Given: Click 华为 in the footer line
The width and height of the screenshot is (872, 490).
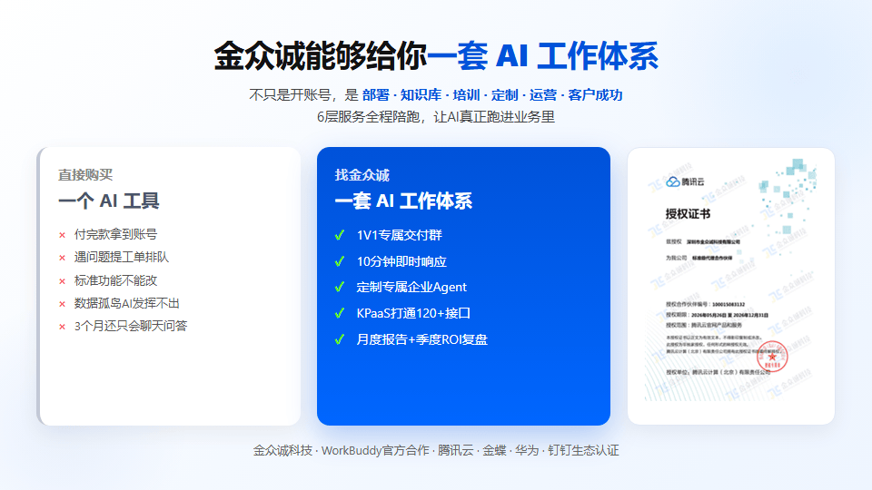Looking at the screenshot, I should pos(527,451).
